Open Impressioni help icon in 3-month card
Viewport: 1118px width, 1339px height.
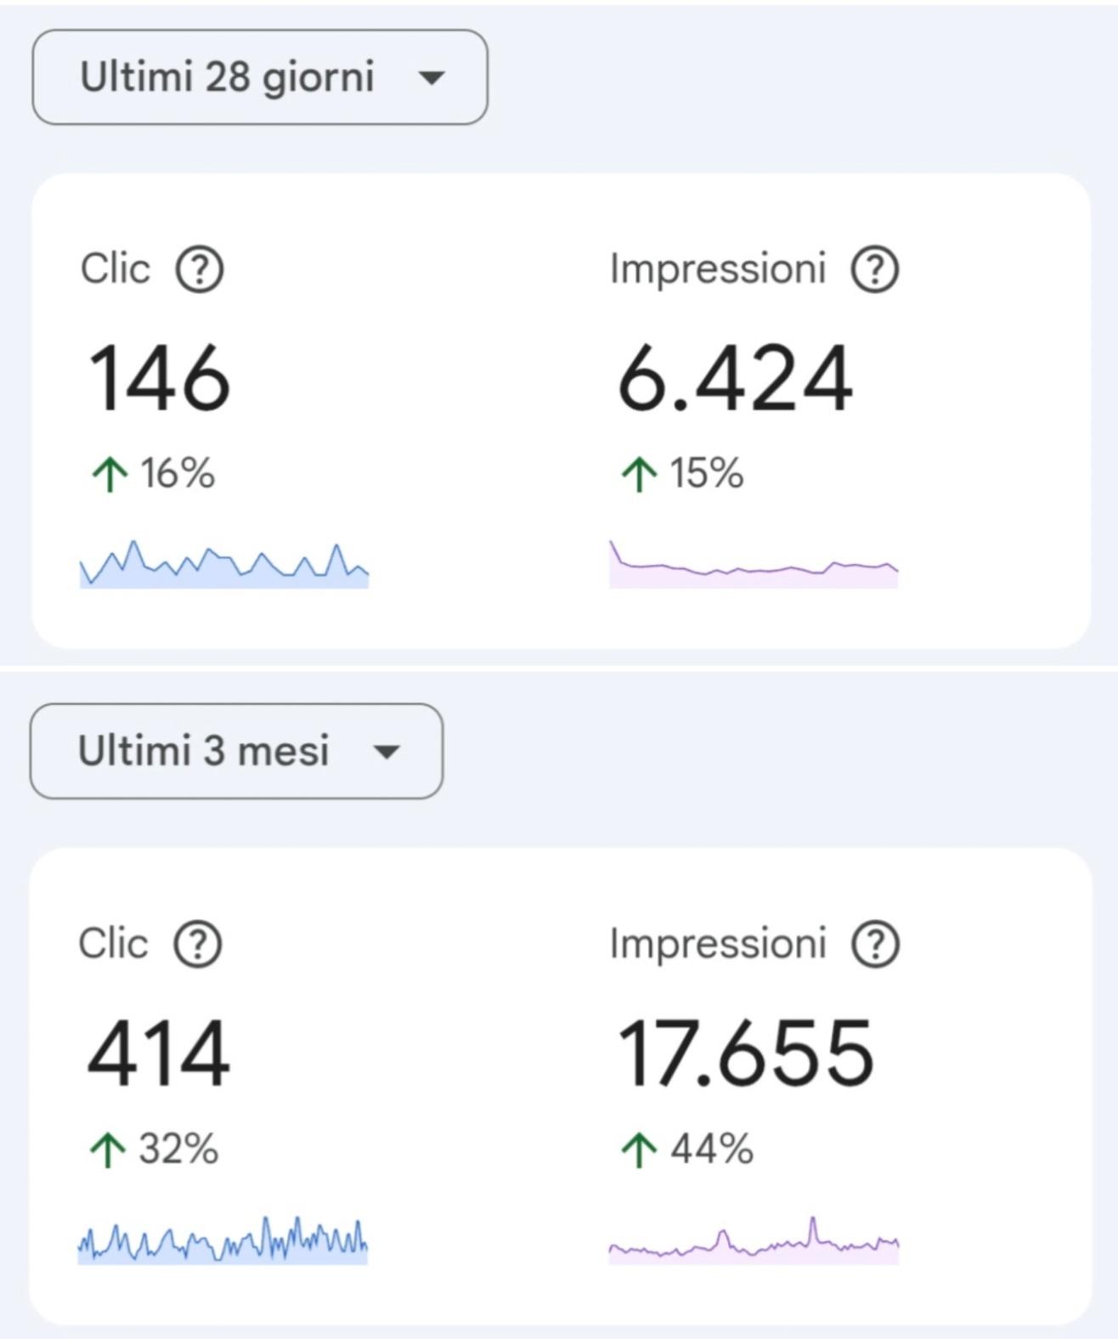click(875, 944)
